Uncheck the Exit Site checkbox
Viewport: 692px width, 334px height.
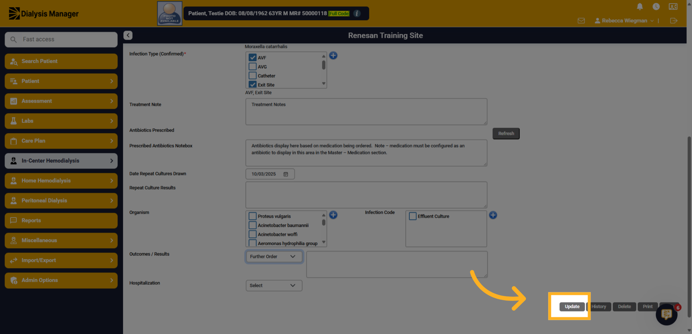click(x=253, y=84)
